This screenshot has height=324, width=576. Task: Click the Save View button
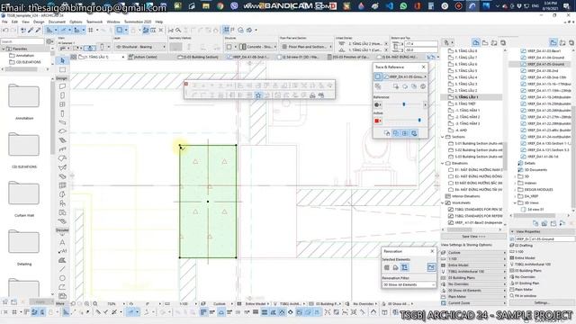click(x=473, y=237)
